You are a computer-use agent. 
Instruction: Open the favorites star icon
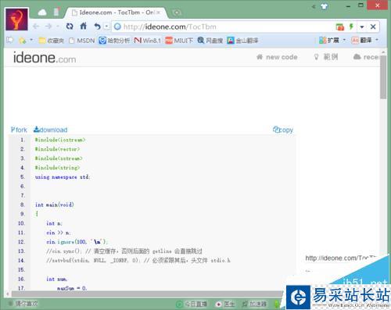pos(22,41)
